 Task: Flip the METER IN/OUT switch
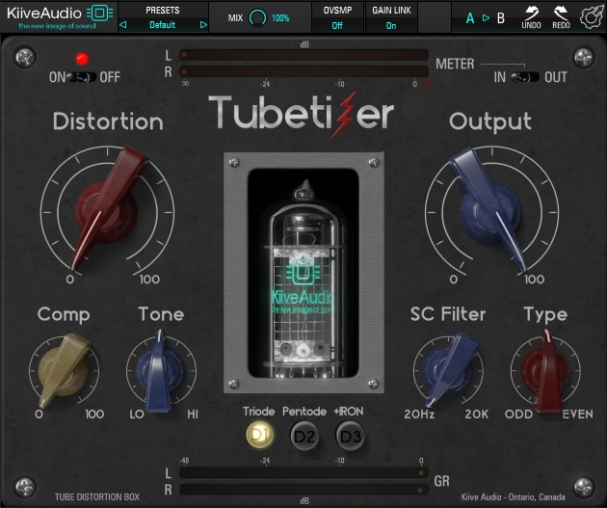pyautogui.click(x=525, y=77)
